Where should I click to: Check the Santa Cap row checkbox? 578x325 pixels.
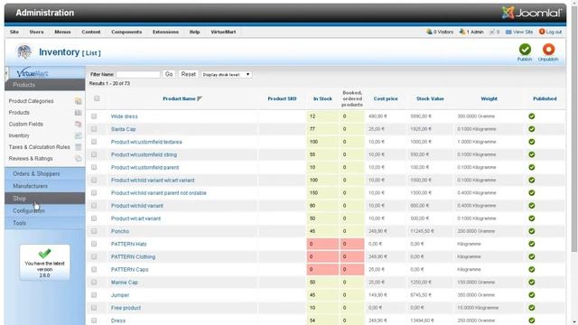point(94,129)
